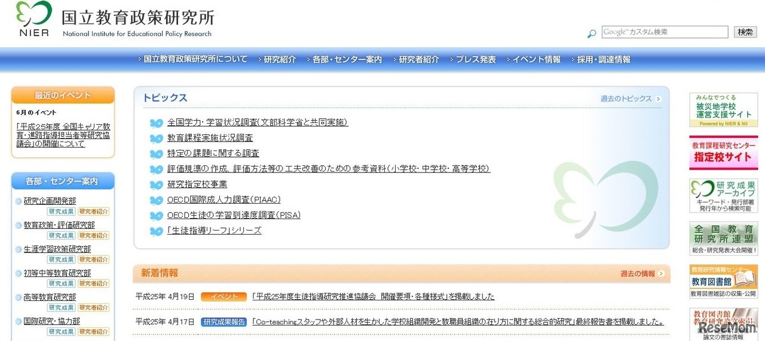Open 平成25年度生徒指導研究推進協議会 news link
765x341 pixels.
[x=373, y=297]
